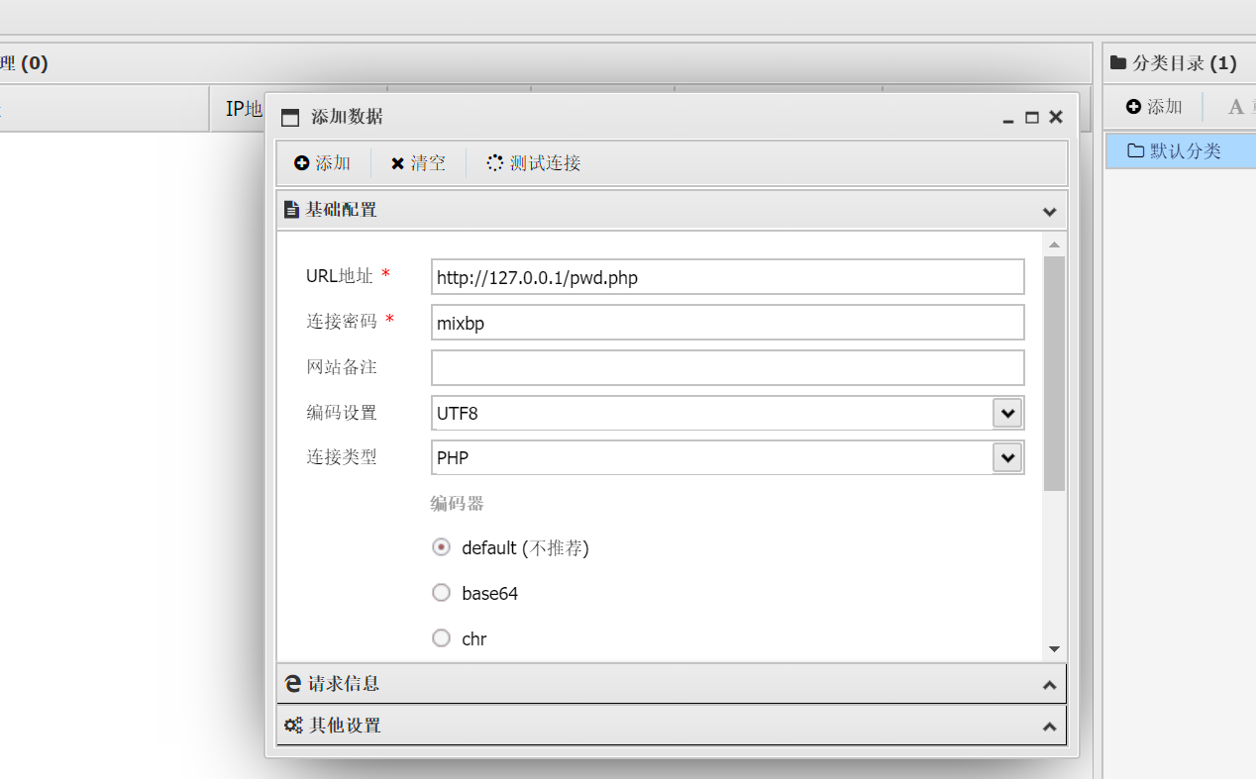Viewport: 1256px width, 779px height.
Task: Expand the 其他设置 section chevron
Action: 1050,727
